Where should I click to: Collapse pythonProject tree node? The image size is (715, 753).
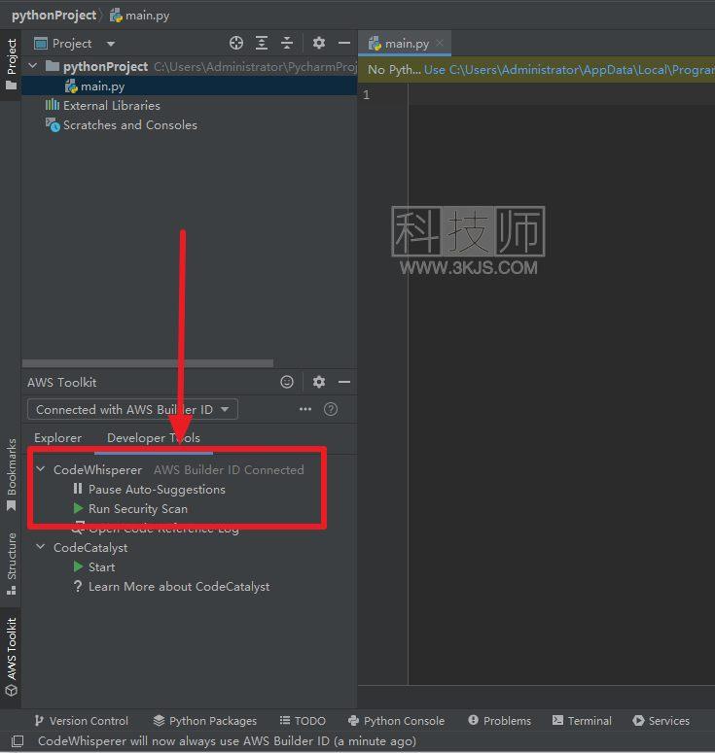33,65
